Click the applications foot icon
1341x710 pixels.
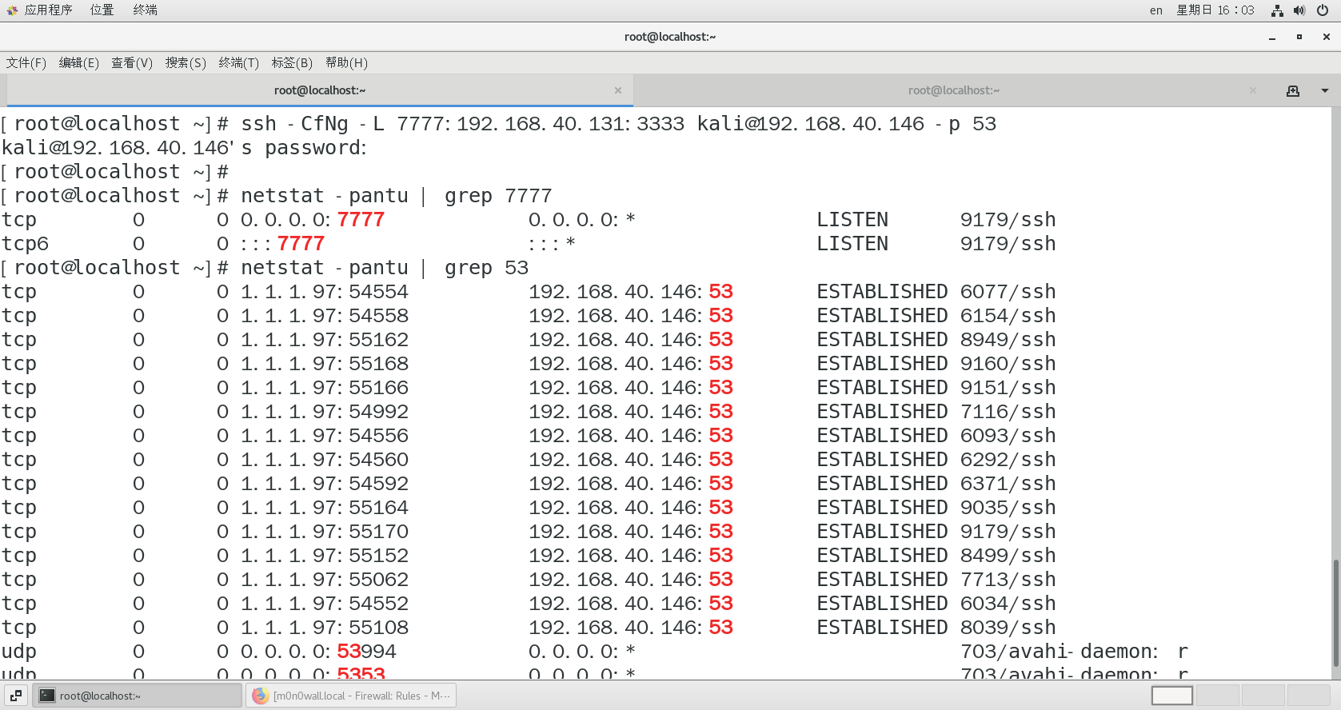(12, 10)
